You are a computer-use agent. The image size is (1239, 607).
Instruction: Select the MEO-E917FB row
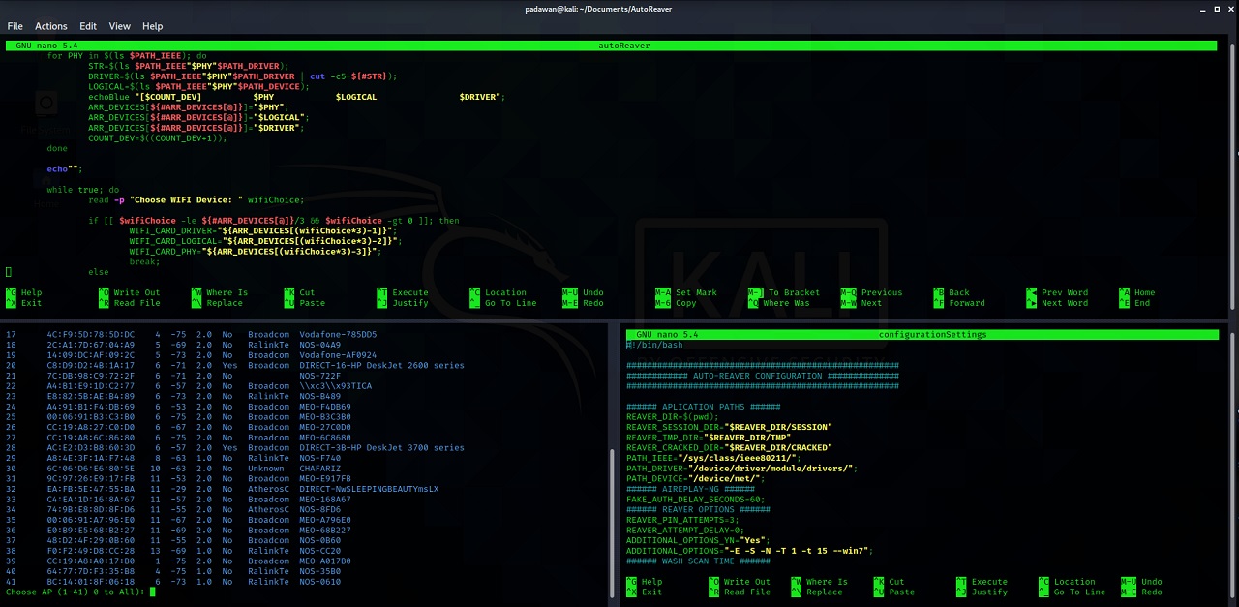(179, 478)
